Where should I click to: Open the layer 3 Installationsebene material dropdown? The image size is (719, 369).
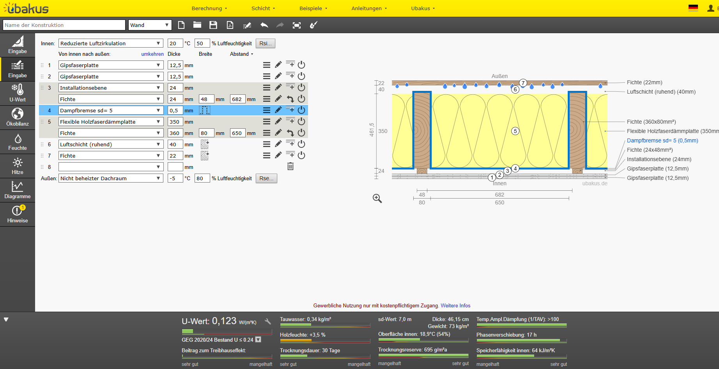[x=111, y=88]
